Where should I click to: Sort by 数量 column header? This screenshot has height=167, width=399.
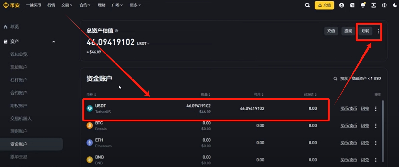click(x=206, y=95)
